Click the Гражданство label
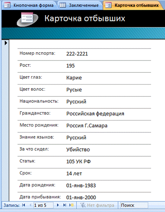This screenshot has height=212, width=165. coord(35,113)
